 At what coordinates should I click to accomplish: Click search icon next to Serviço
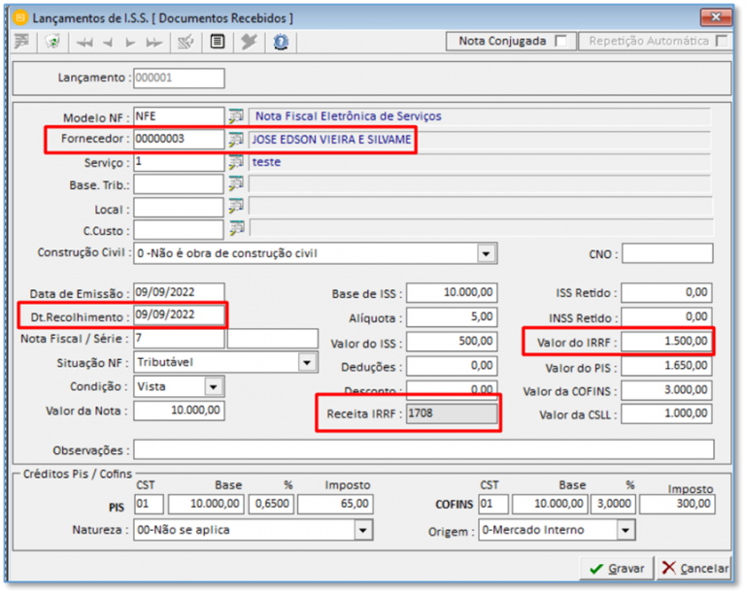(235, 163)
